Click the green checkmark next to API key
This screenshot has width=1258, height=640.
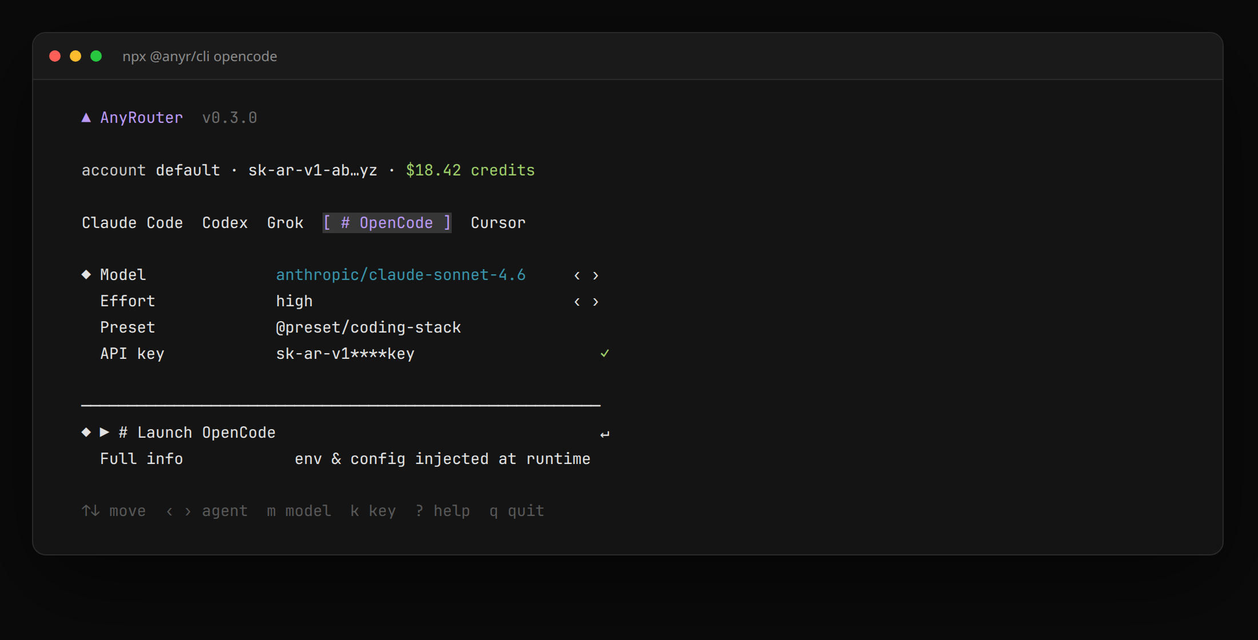tap(604, 354)
